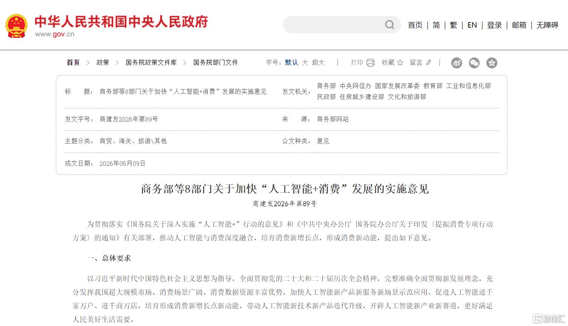Click issuing agency 中央网信办

(355, 86)
